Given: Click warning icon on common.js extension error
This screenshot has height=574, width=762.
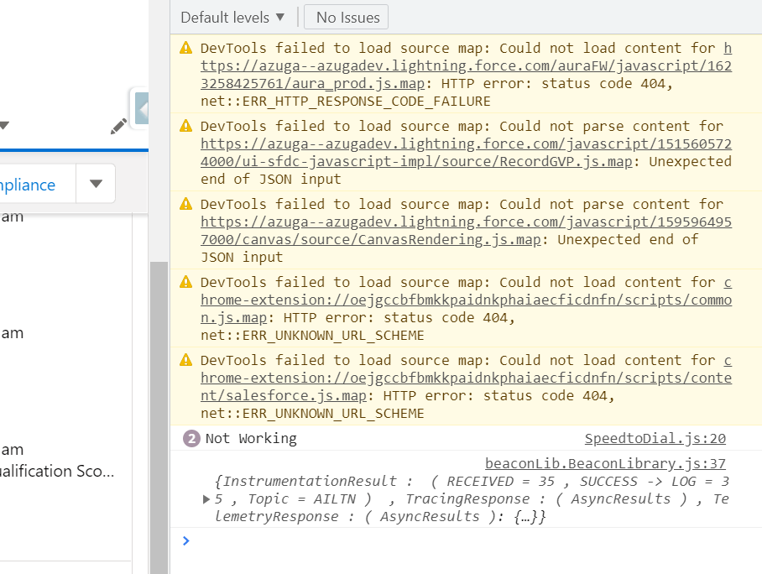Looking at the screenshot, I should [x=185, y=282].
